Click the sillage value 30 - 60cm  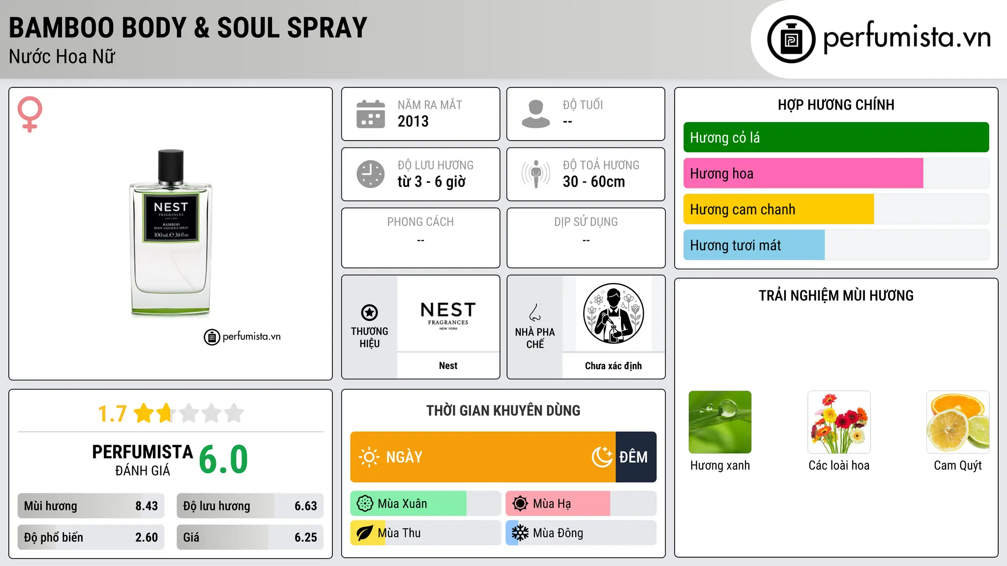click(594, 182)
